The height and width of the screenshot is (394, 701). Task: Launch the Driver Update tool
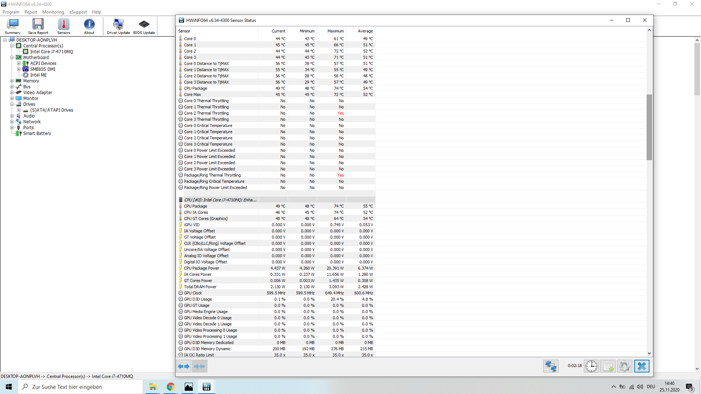point(118,26)
